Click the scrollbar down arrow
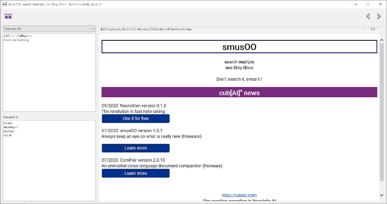This screenshot has width=387, height=204. (x=382, y=195)
